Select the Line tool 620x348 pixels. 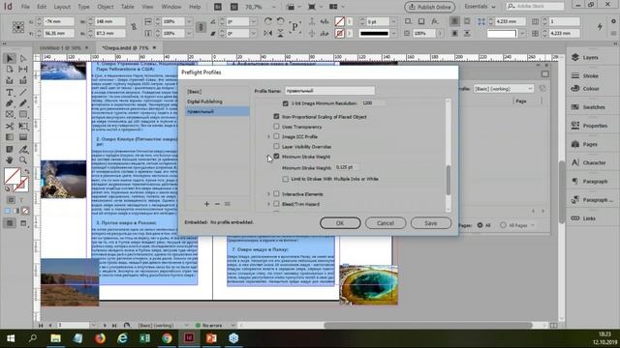(23, 93)
